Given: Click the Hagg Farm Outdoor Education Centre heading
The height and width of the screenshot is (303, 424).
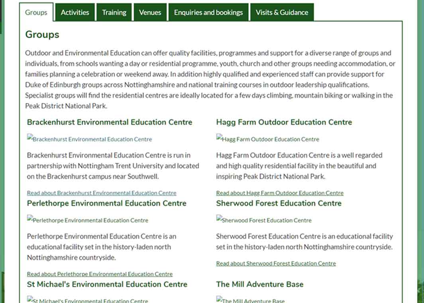Looking at the screenshot, I should pos(284,122).
